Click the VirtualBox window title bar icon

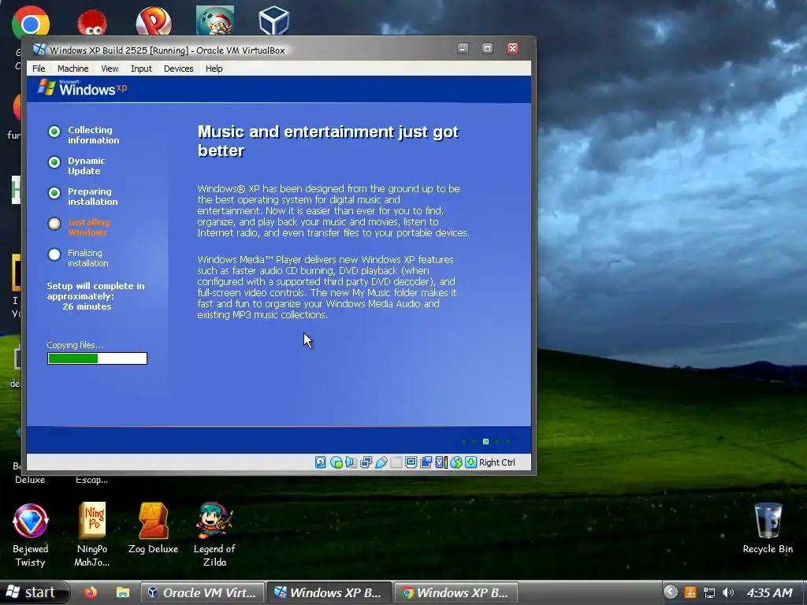tap(39, 50)
